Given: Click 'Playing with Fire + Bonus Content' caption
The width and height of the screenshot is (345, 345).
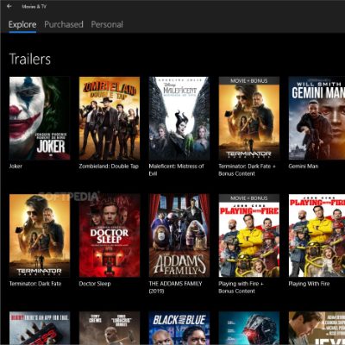Looking at the screenshot, I should (241, 287).
